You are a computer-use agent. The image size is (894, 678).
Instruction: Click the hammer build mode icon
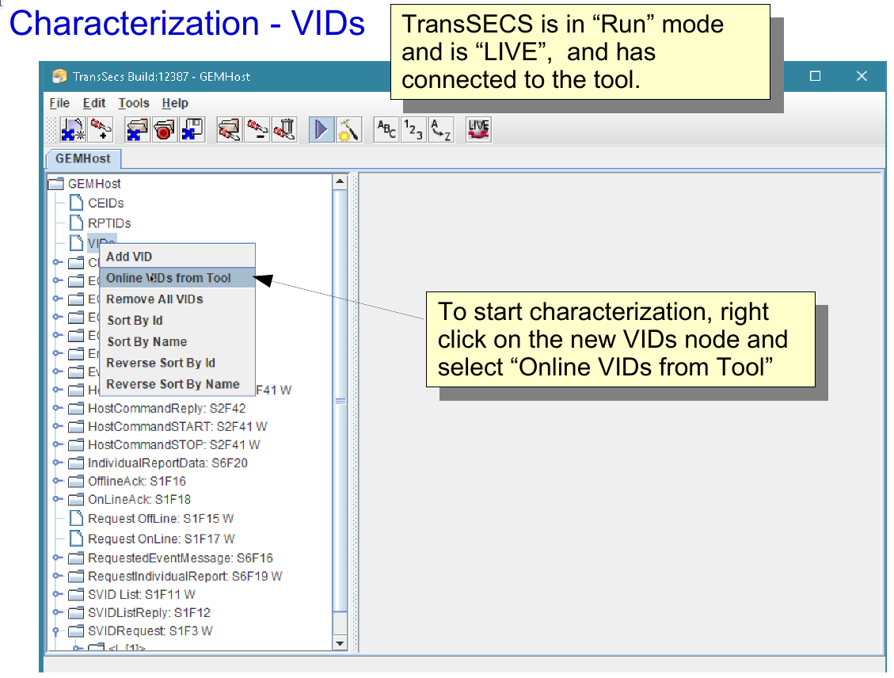pos(348,129)
